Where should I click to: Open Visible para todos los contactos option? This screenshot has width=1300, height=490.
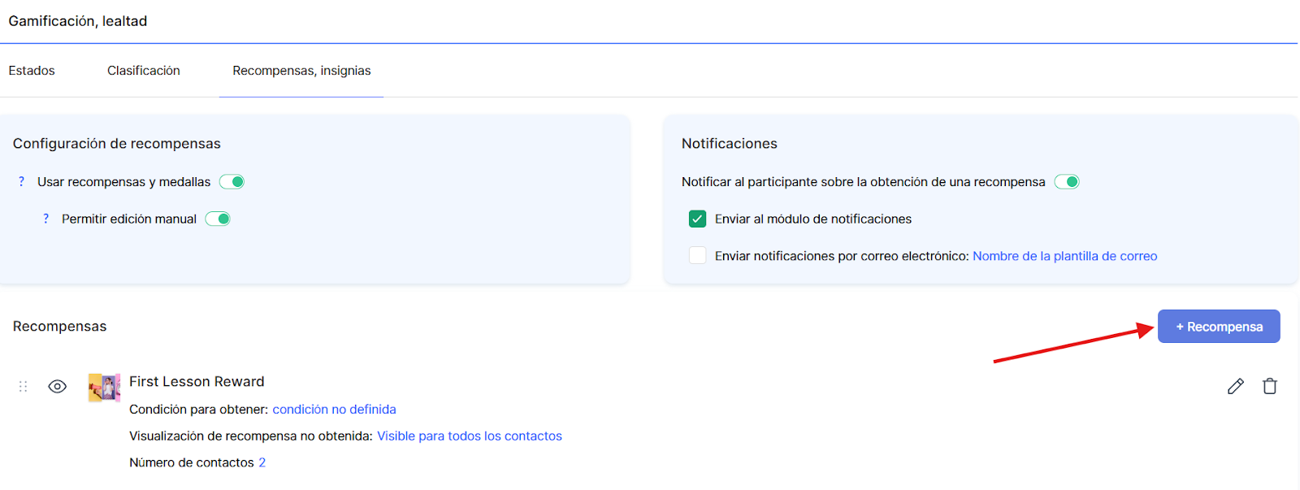(x=470, y=436)
